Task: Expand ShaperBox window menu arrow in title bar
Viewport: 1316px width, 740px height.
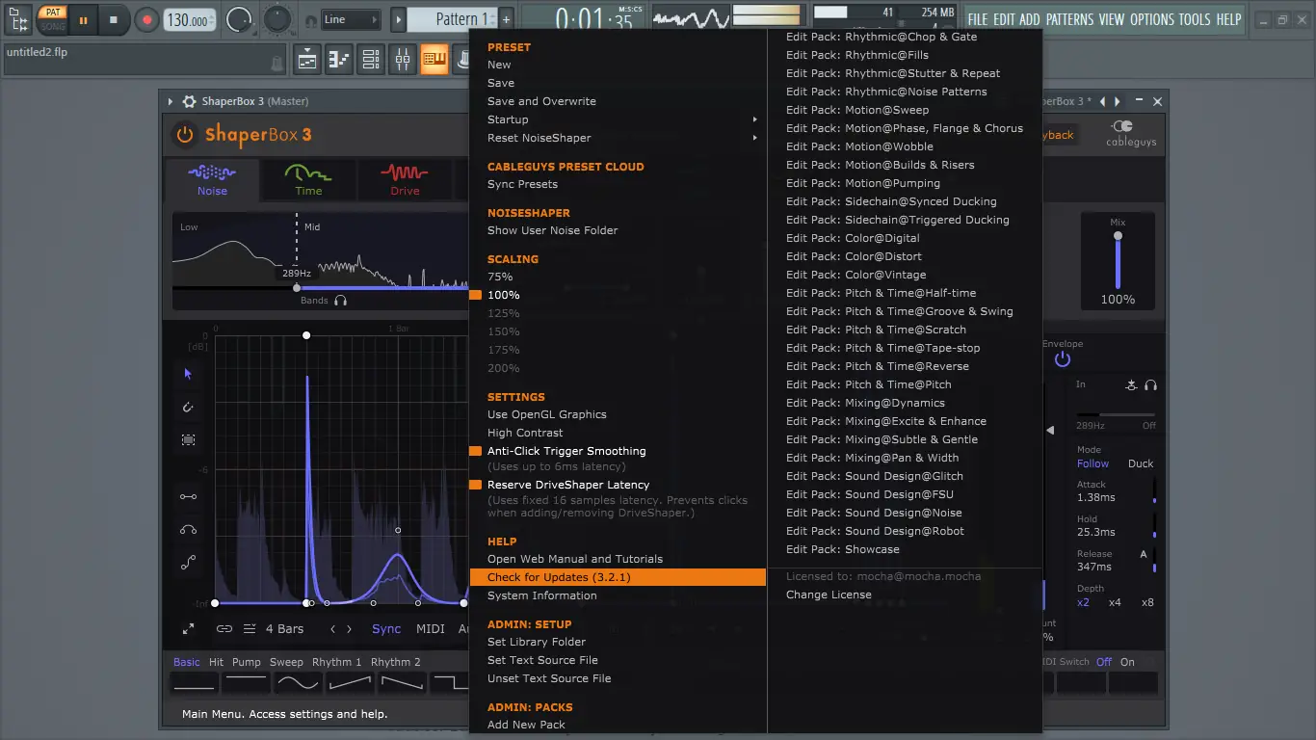Action: point(171,101)
